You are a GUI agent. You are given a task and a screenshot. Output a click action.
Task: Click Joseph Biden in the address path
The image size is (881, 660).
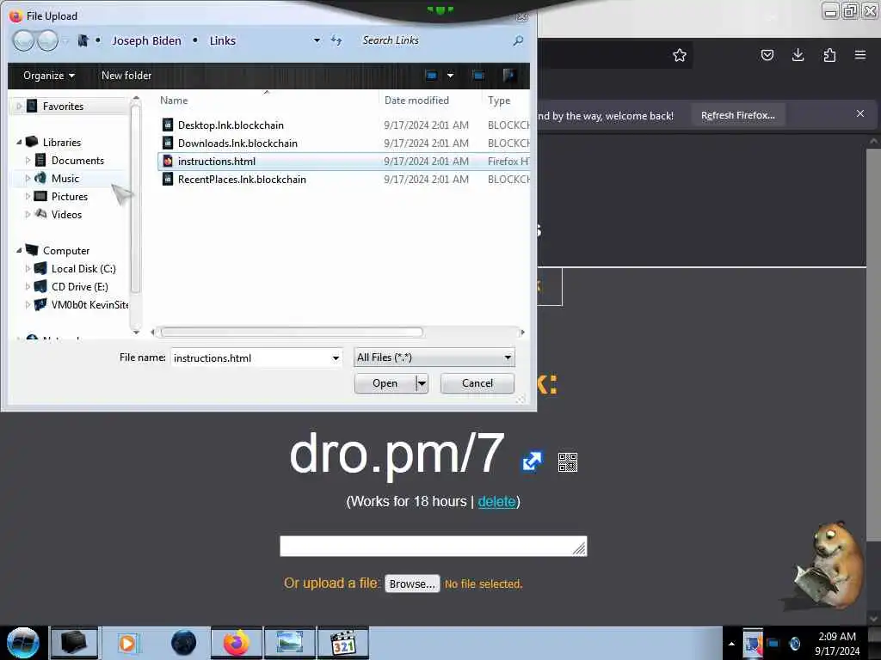coord(146,40)
